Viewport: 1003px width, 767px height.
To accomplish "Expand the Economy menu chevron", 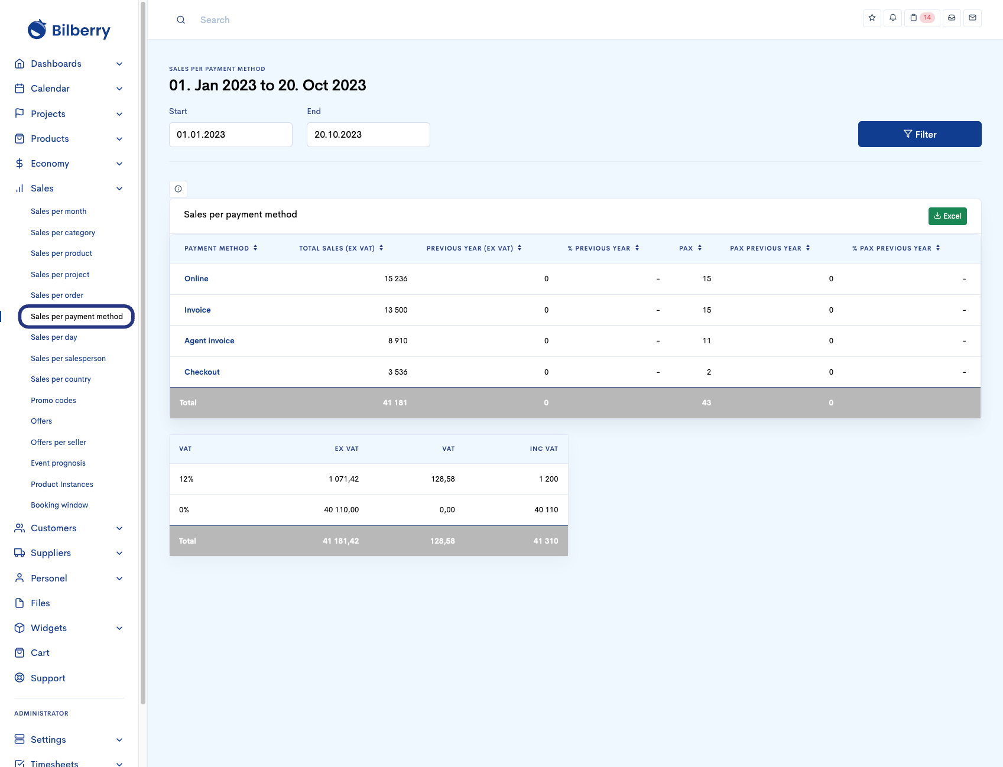I will 119,164.
